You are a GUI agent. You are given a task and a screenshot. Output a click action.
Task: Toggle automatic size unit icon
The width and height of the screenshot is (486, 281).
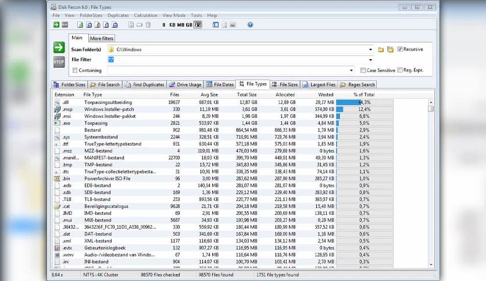[x=198, y=25]
